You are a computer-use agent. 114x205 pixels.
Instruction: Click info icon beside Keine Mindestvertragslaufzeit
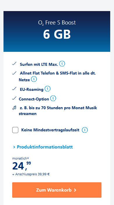85,130
